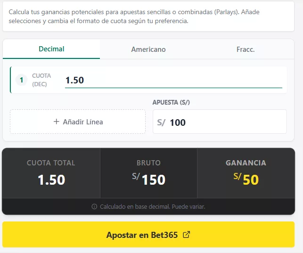Click the 'Calculado en base decimal' note
The image size is (303, 253).
(152, 207)
